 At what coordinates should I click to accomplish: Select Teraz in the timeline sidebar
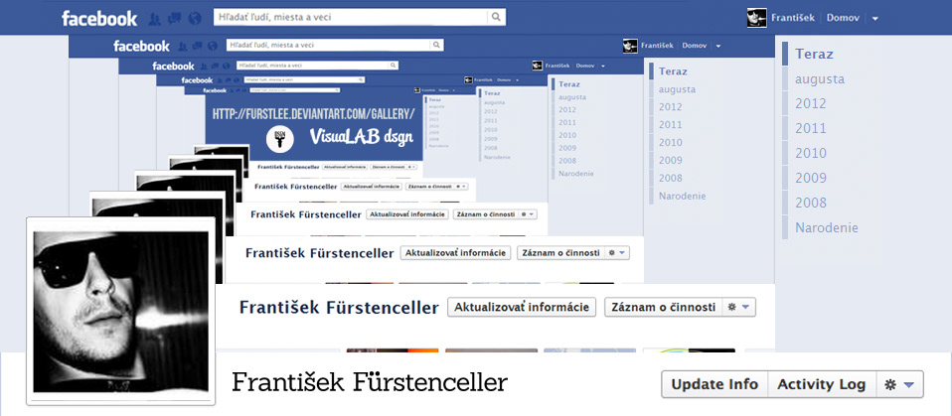coord(814,54)
